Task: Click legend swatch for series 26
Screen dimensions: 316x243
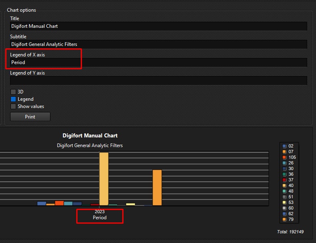Action: click(x=285, y=163)
